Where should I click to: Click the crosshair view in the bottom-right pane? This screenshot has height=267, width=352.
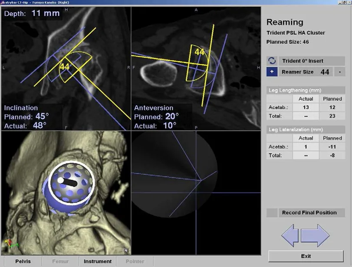tap(196, 193)
